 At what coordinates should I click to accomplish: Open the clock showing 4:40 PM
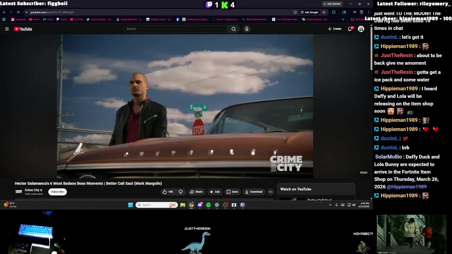coord(364,205)
